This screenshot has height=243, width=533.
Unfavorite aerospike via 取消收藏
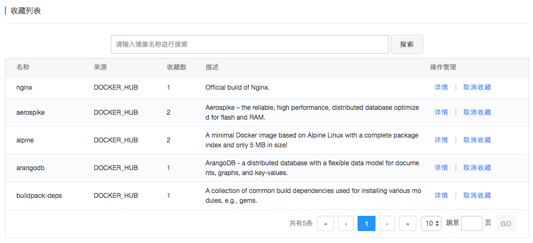tap(477, 112)
